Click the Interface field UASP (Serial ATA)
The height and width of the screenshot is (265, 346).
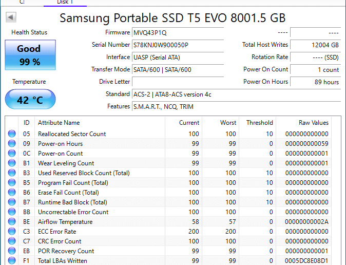178,58
